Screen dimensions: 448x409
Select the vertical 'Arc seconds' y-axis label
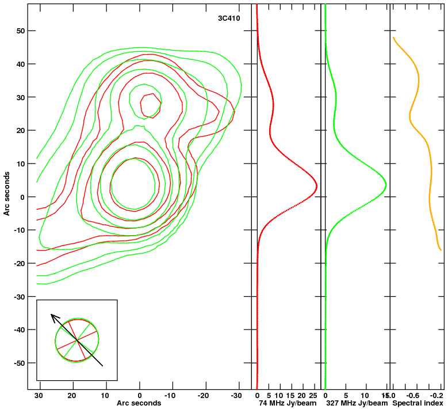point(6,194)
